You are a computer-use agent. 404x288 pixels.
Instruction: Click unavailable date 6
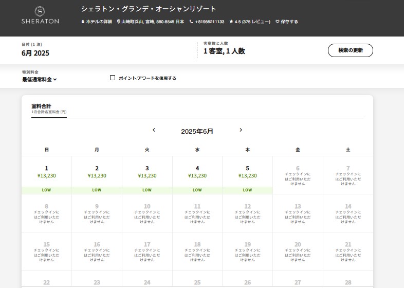(298, 175)
